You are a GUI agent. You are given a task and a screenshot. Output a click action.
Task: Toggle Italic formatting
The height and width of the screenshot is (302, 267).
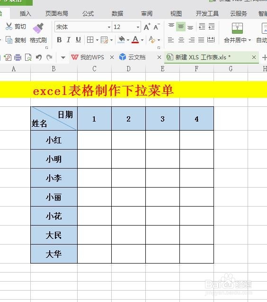point(68,40)
